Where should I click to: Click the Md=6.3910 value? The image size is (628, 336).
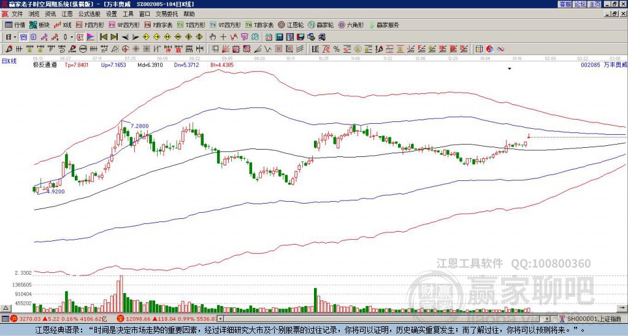[x=150, y=64]
